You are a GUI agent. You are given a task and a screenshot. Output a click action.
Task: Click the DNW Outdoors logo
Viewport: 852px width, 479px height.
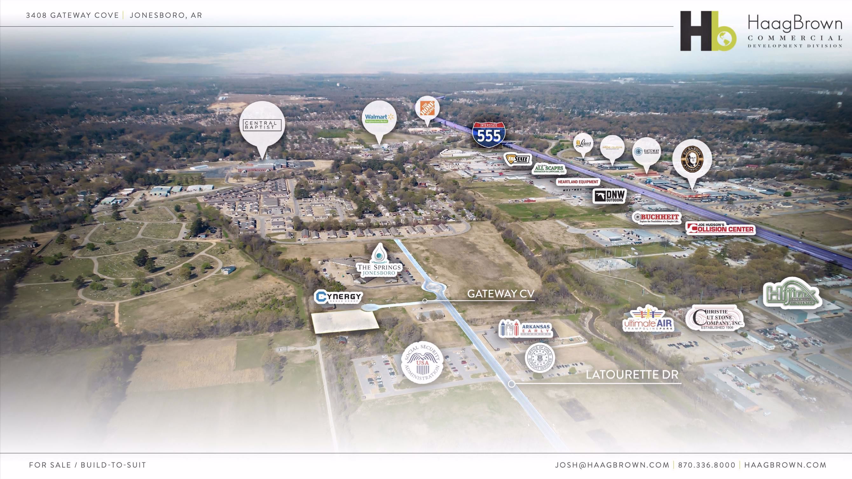609,196
